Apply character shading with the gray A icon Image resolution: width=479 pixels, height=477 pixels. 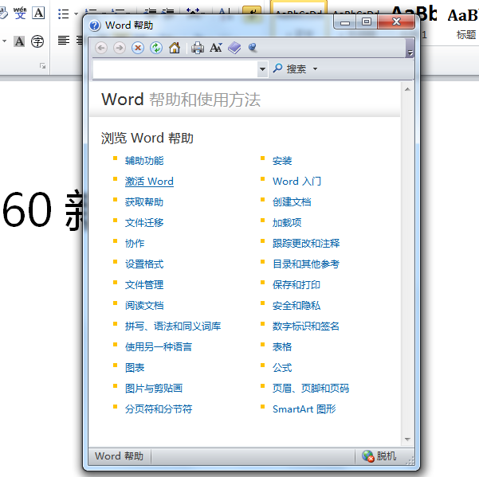pyautogui.click(x=19, y=41)
